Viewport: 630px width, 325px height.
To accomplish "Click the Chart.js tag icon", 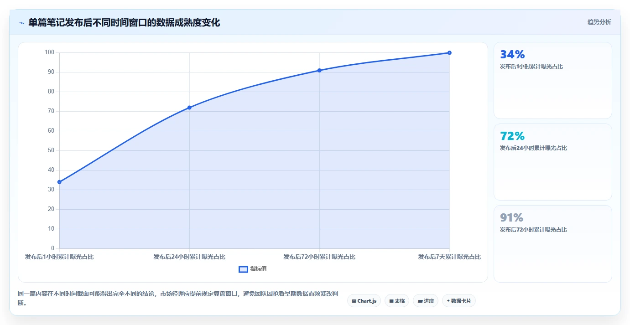I will click(x=354, y=301).
